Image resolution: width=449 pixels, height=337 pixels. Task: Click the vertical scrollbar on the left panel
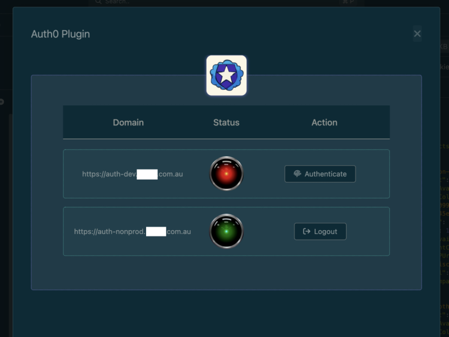(x=10, y=224)
